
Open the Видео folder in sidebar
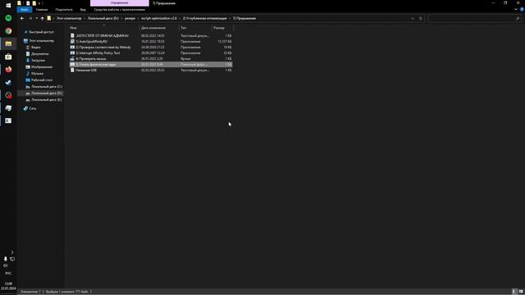35,48
